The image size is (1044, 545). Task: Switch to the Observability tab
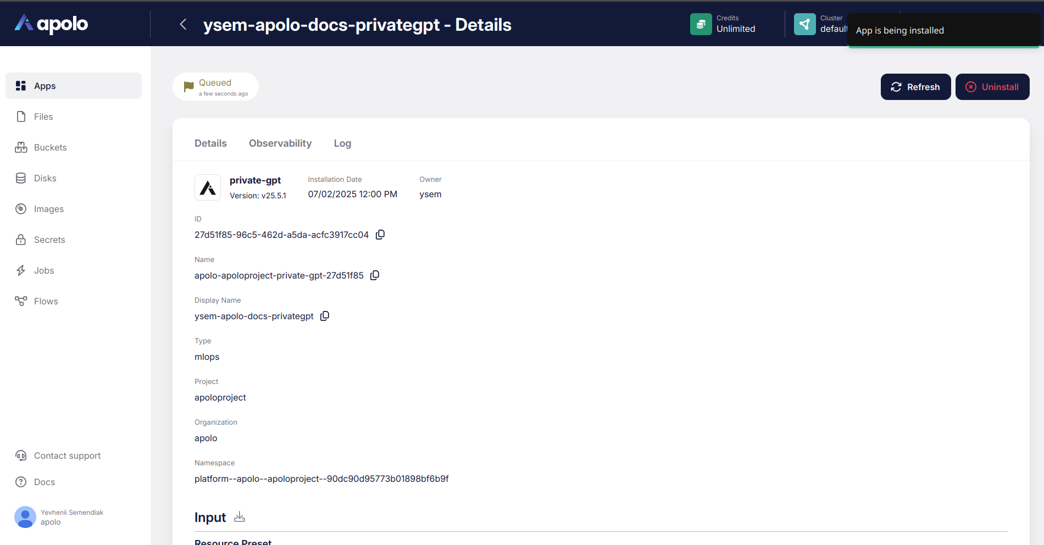click(280, 143)
